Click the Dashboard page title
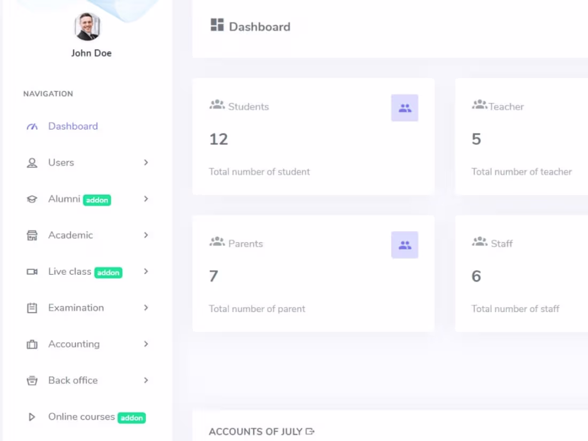Screen dimensions: 588x441 click(x=259, y=27)
